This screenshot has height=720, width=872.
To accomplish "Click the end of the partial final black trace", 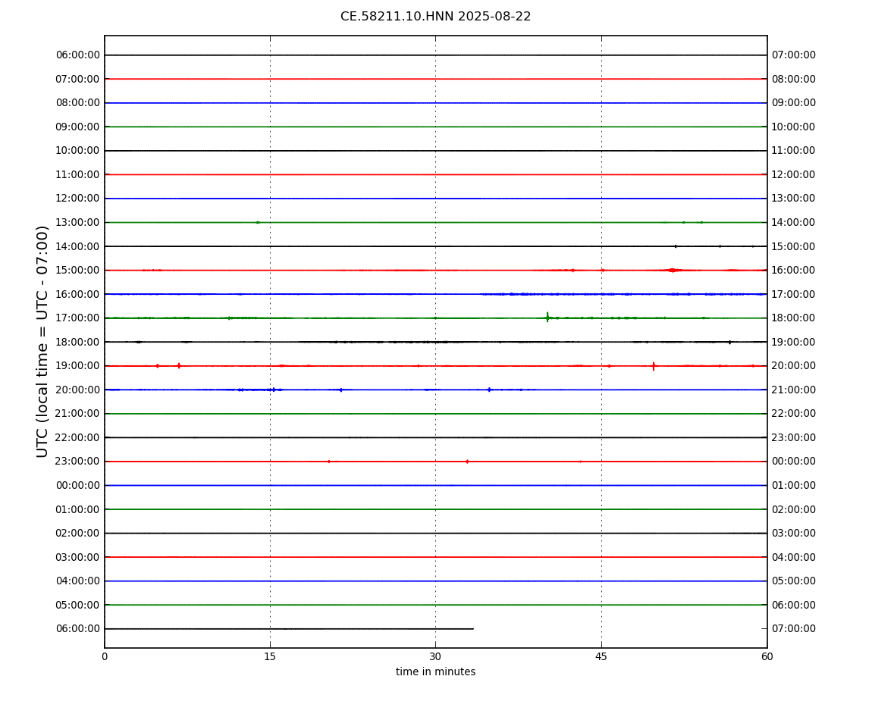I will coord(472,629).
